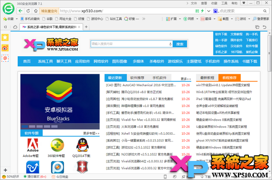
Task: Select the last banner slide indicator
Action: pyautogui.click(x=54, y=126)
